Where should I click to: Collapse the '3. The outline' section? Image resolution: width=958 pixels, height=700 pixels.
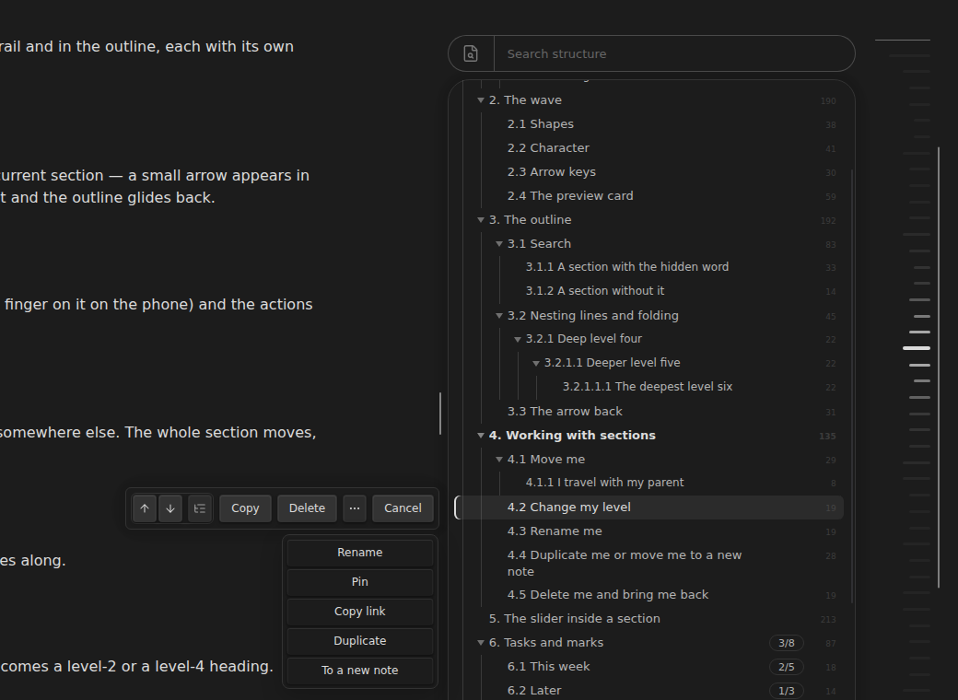click(481, 220)
